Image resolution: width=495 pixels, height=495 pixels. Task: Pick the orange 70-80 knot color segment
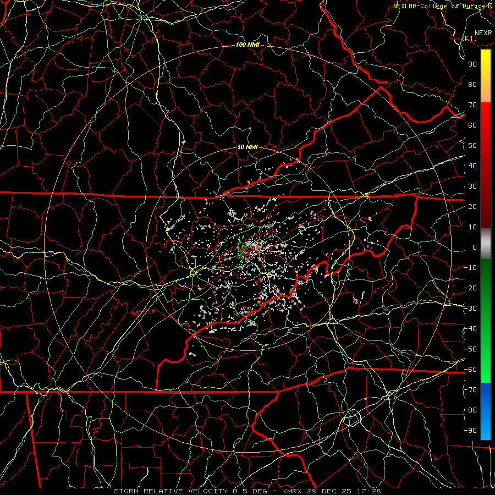pos(486,93)
